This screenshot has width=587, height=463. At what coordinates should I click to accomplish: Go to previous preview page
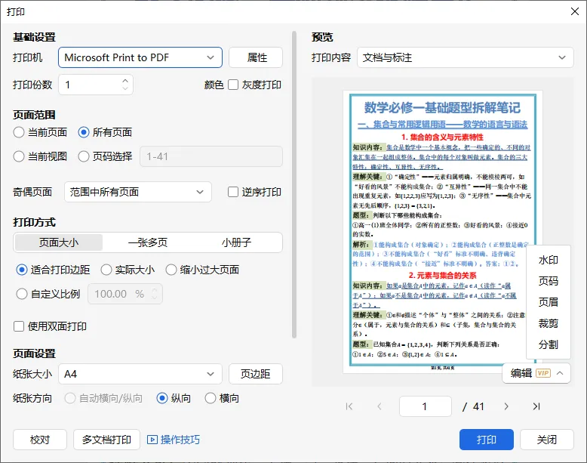[x=380, y=406]
